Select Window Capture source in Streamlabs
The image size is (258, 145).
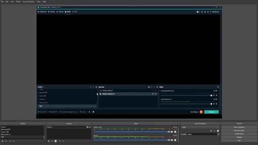(x=128, y=94)
